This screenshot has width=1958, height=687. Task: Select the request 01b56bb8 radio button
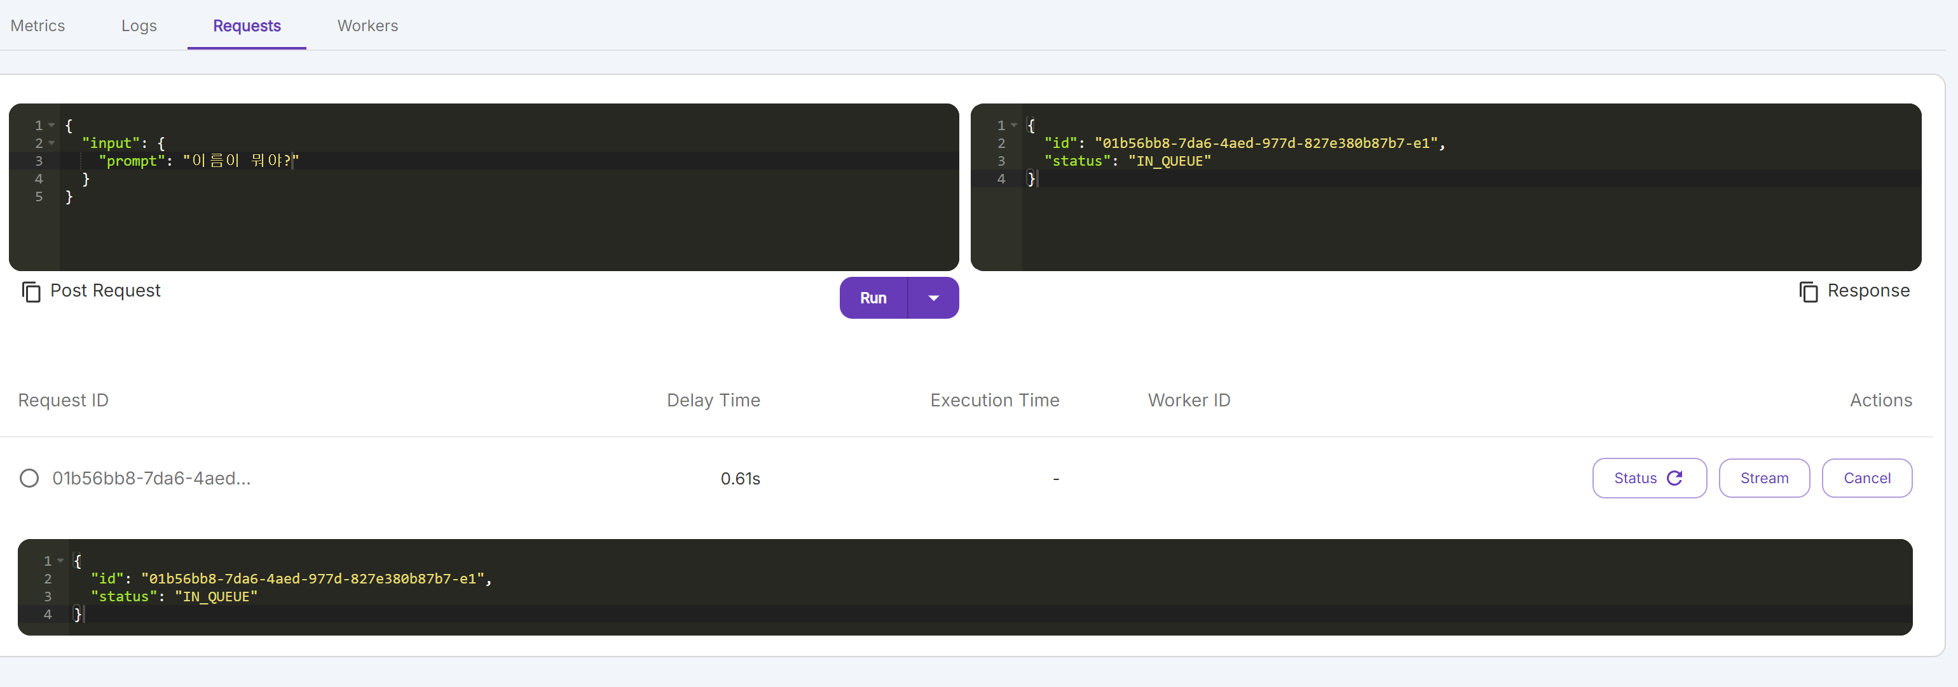pos(29,478)
